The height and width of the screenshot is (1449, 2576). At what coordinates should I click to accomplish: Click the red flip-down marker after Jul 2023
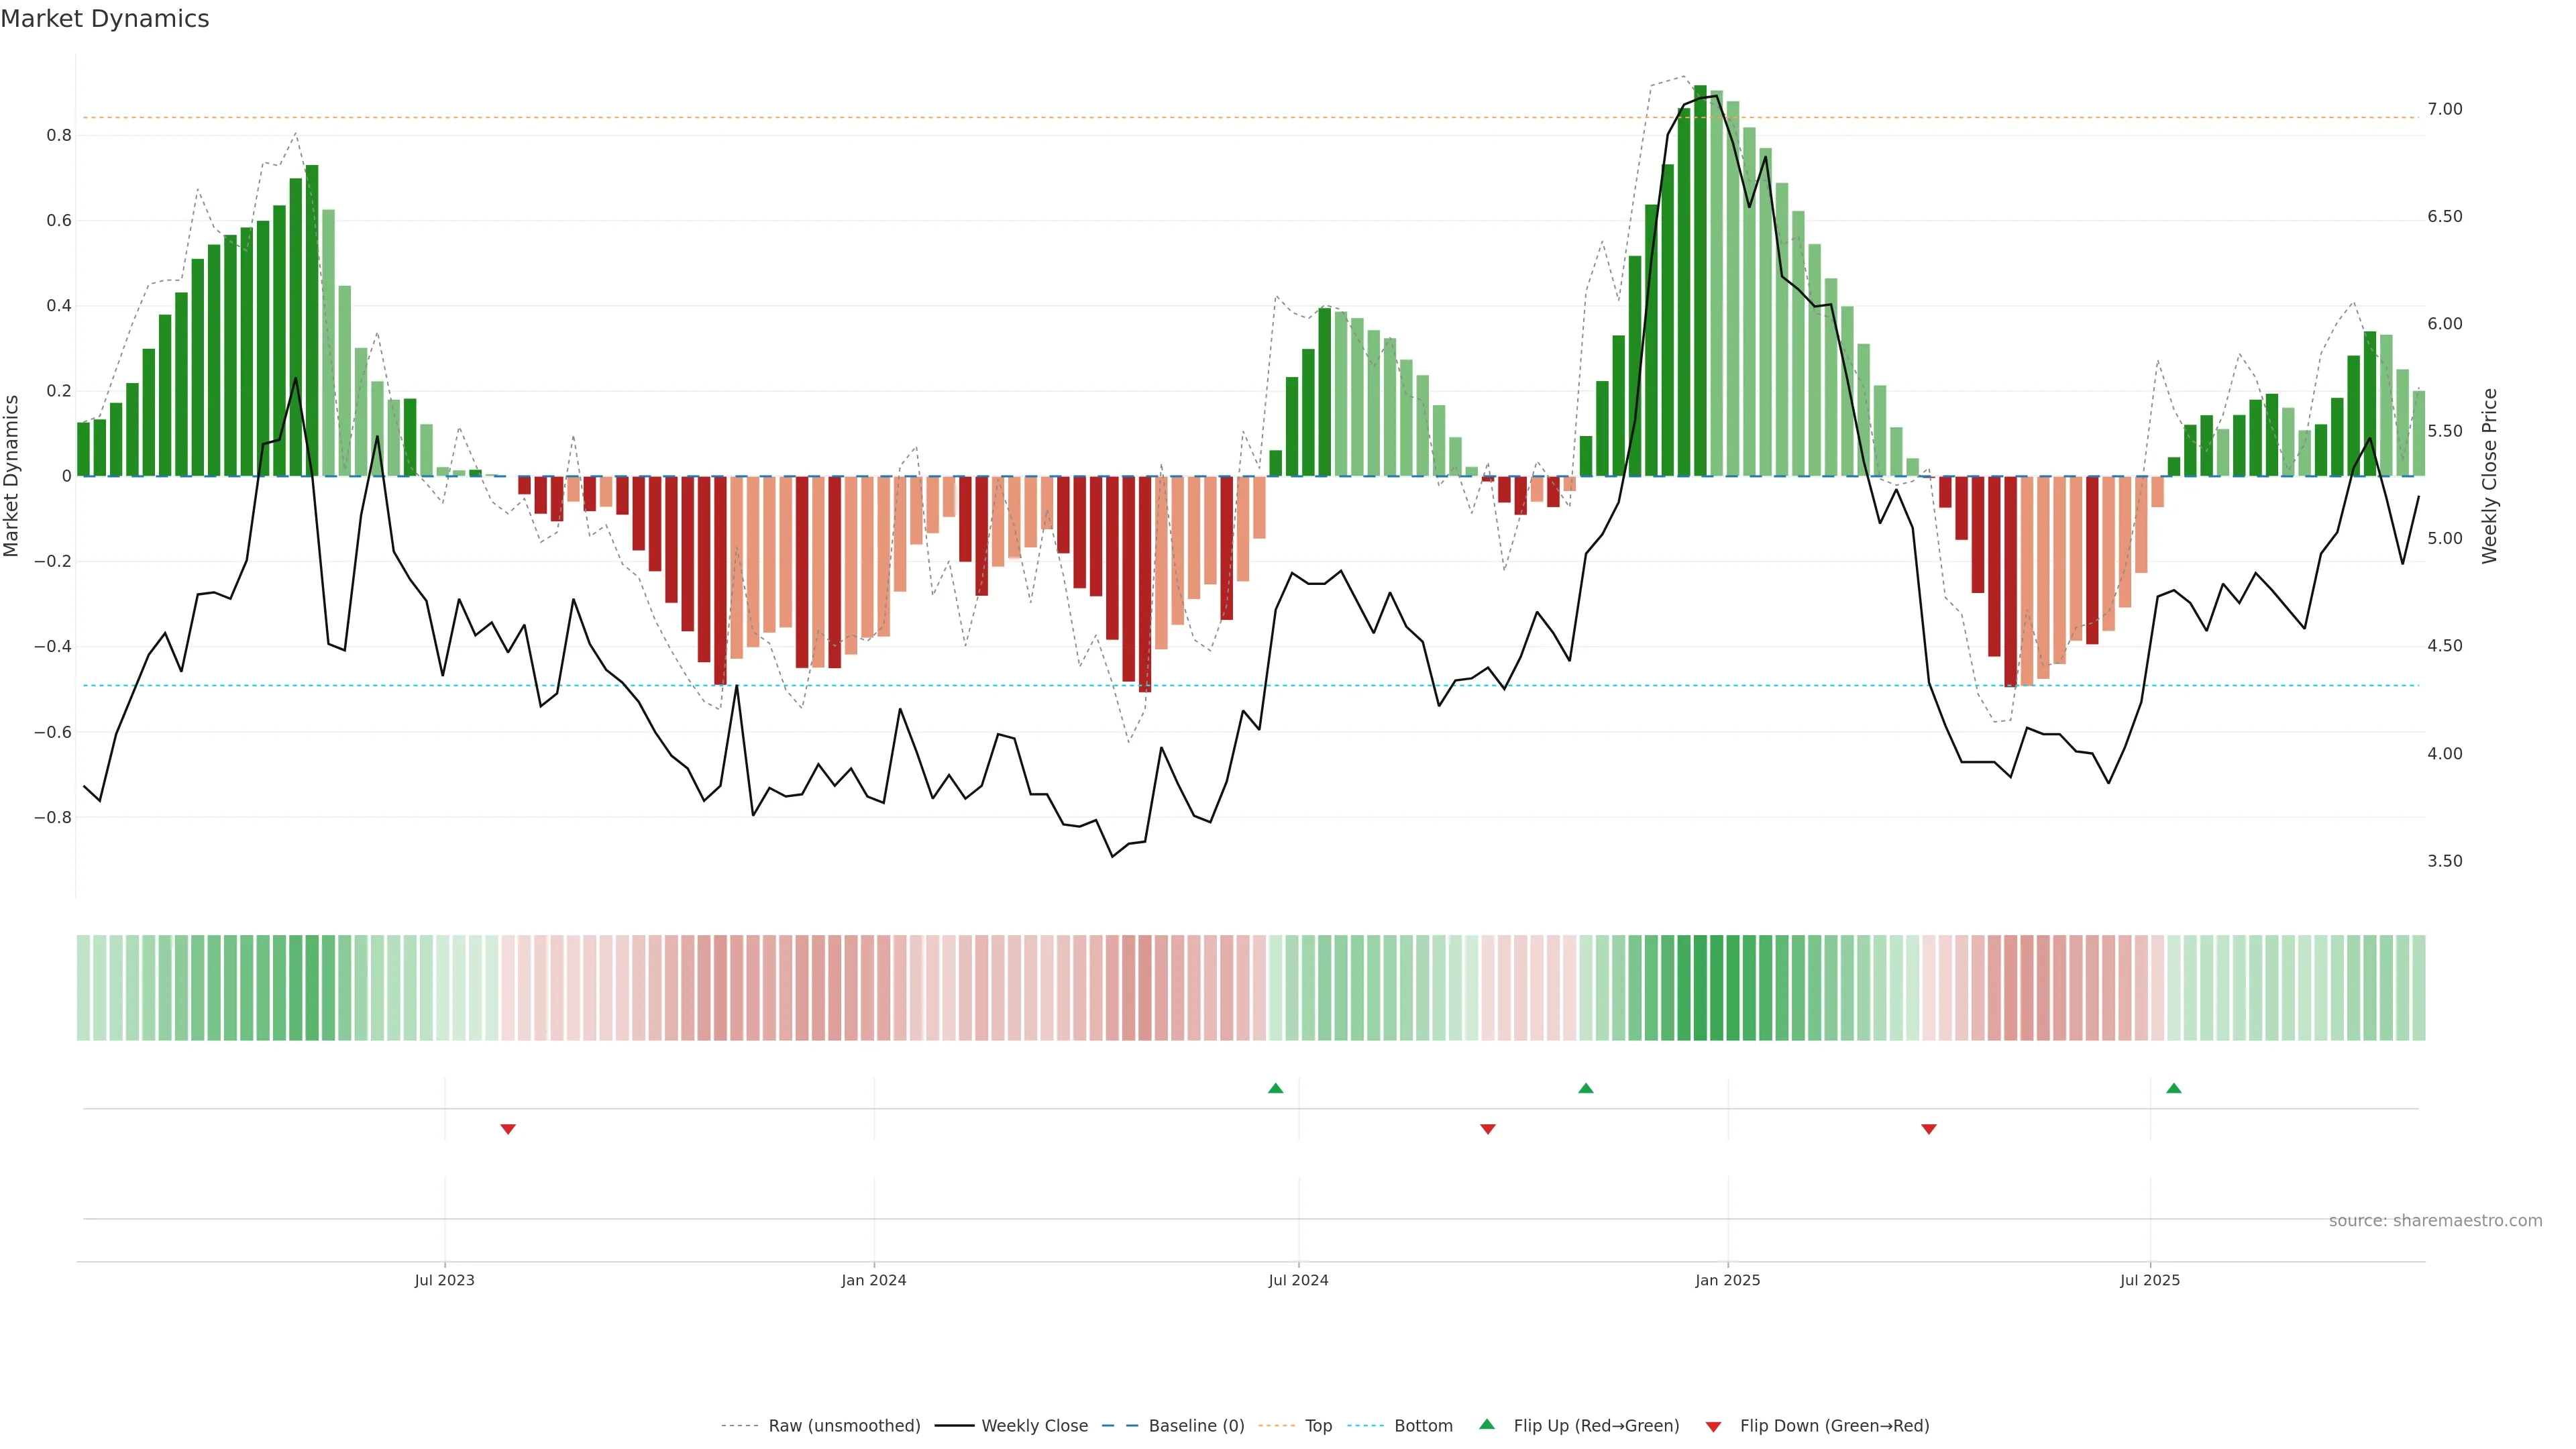coord(508,1129)
